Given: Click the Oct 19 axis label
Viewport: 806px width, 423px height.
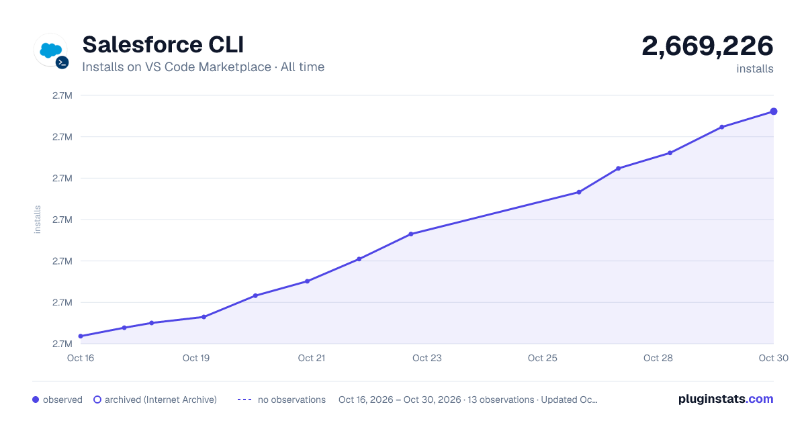Looking at the screenshot, I should pos(196,358).
